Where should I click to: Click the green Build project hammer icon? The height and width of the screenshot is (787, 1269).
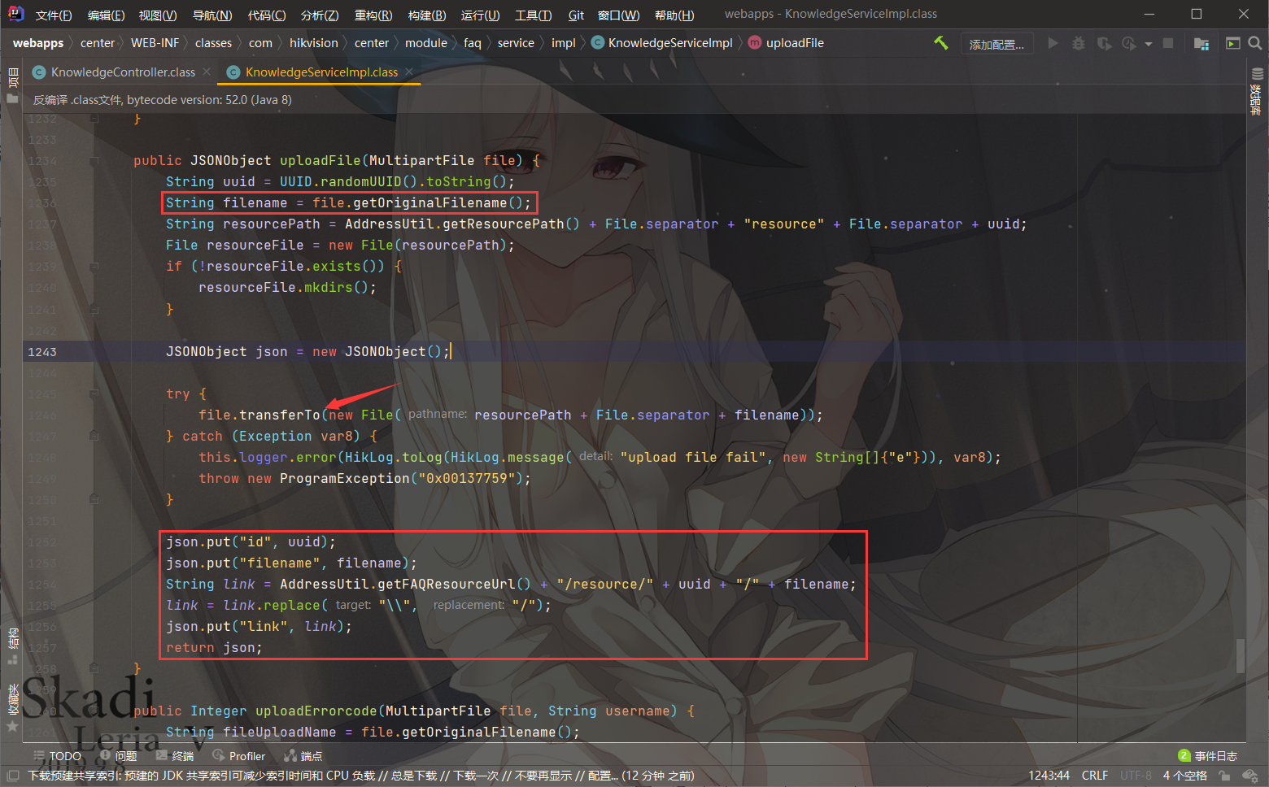[x=941, y=43]
